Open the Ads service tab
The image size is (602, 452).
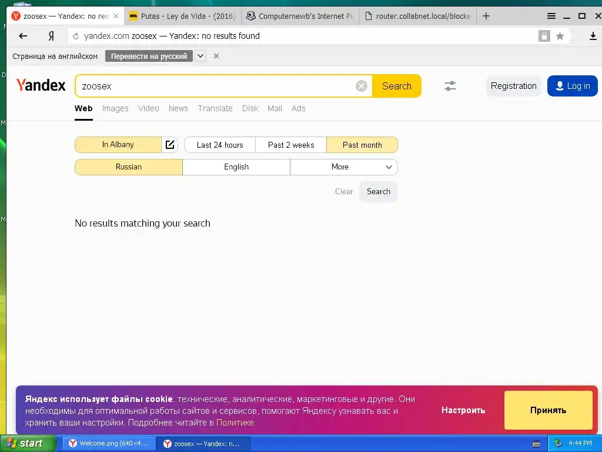(298, 108)
